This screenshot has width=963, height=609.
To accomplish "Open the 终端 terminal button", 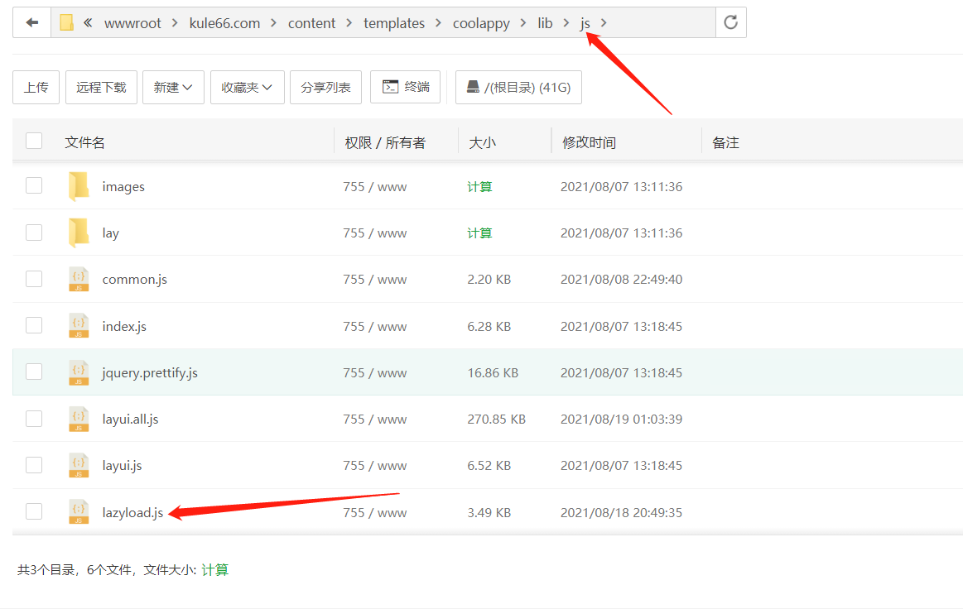I will click(x=405, y=87).
